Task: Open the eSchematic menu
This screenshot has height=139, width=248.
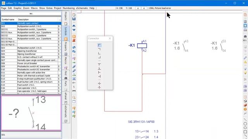Action: 82,8
